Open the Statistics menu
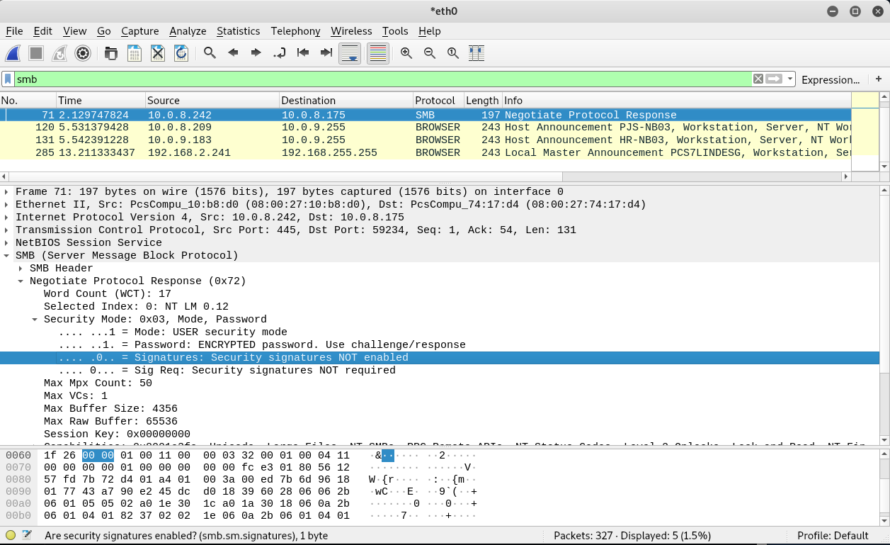Screen dimensions: 890x545 click(x=238, y=31)
